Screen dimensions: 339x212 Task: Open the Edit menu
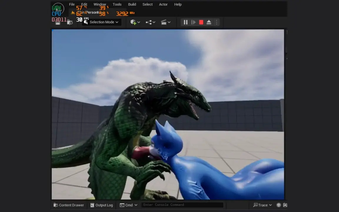pos(84,4)
